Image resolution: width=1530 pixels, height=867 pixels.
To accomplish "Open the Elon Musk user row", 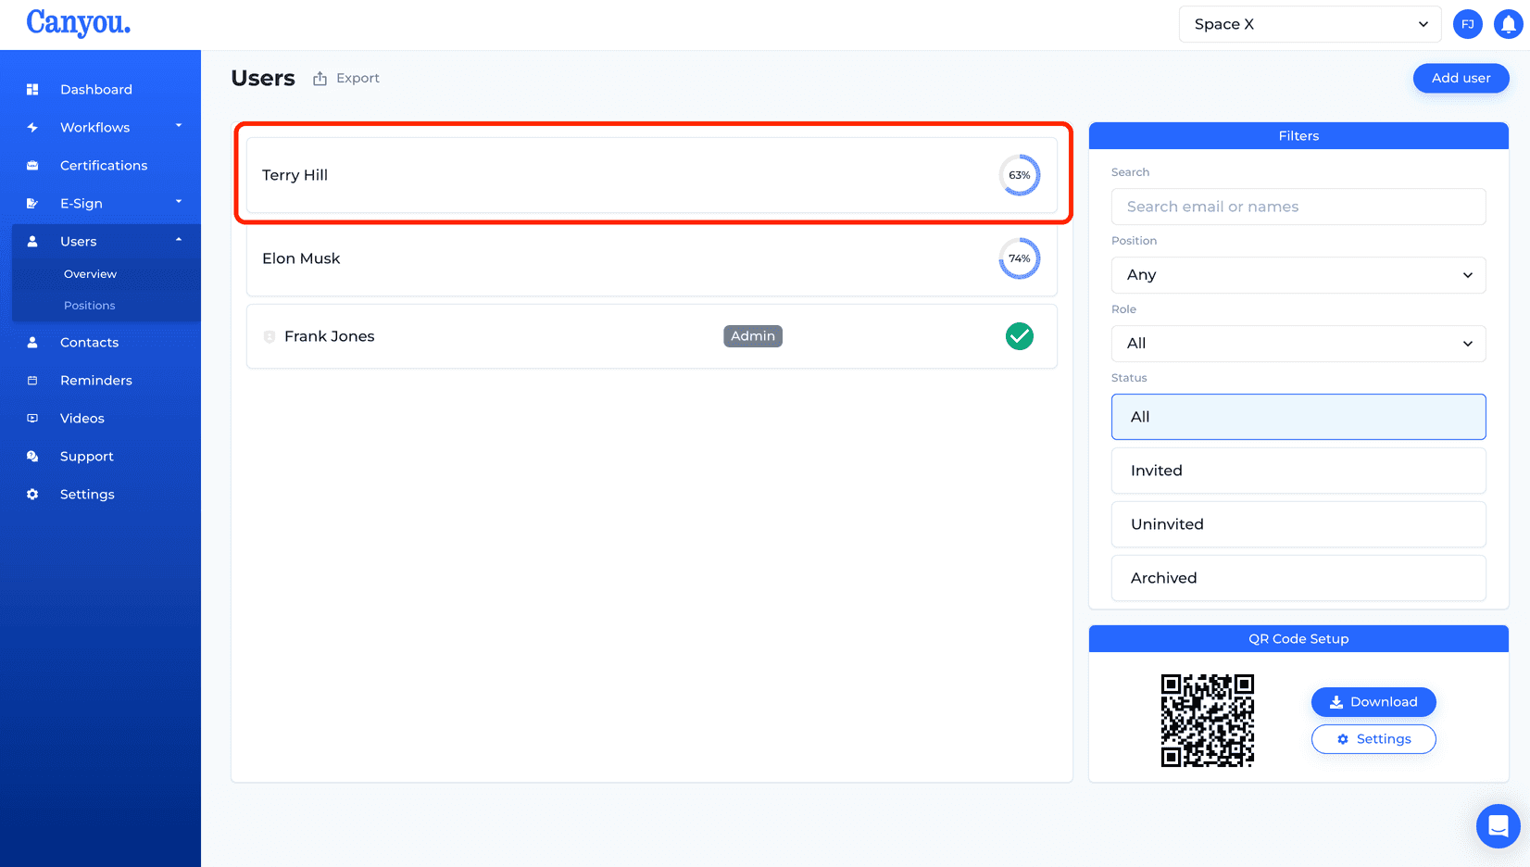I will (652, 258).
